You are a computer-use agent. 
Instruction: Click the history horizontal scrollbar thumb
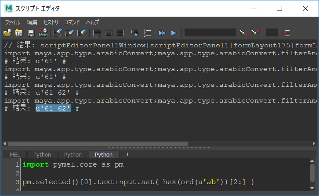98,144
